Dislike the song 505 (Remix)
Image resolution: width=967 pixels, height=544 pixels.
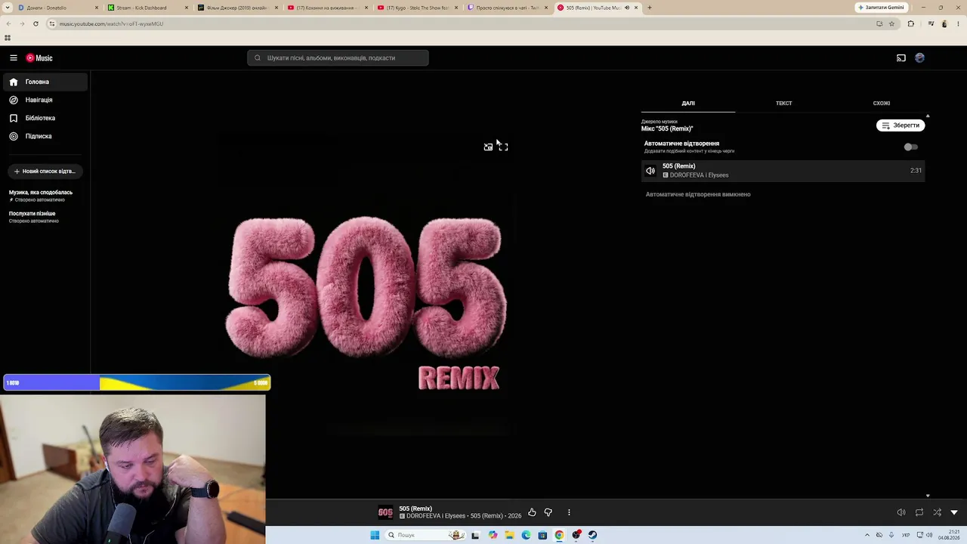click(548, 512)
